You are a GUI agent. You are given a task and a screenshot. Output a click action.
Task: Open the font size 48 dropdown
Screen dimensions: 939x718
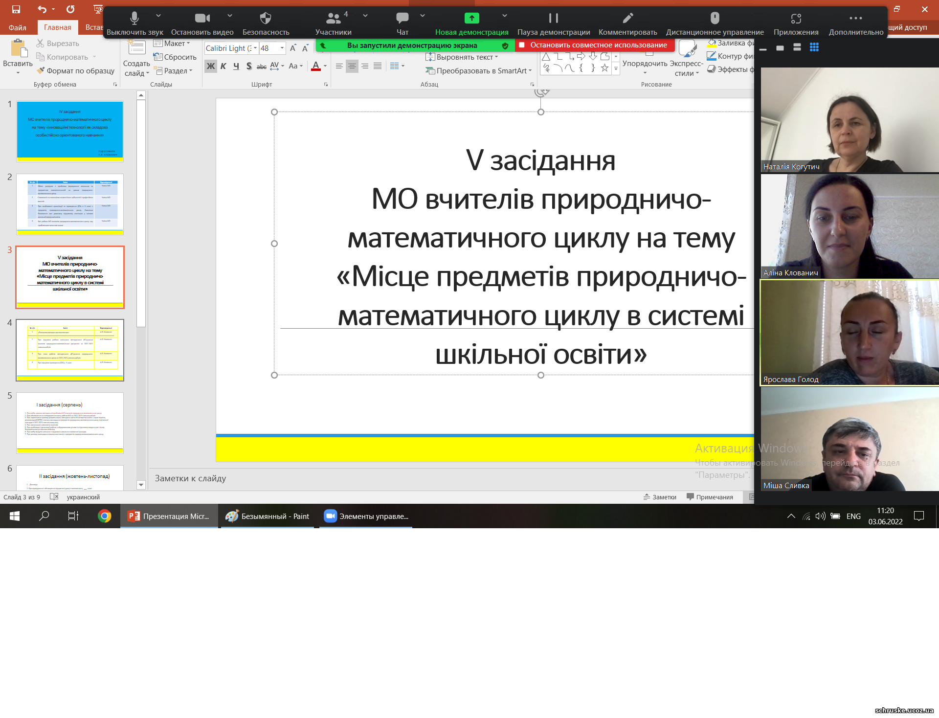(282, 48)
